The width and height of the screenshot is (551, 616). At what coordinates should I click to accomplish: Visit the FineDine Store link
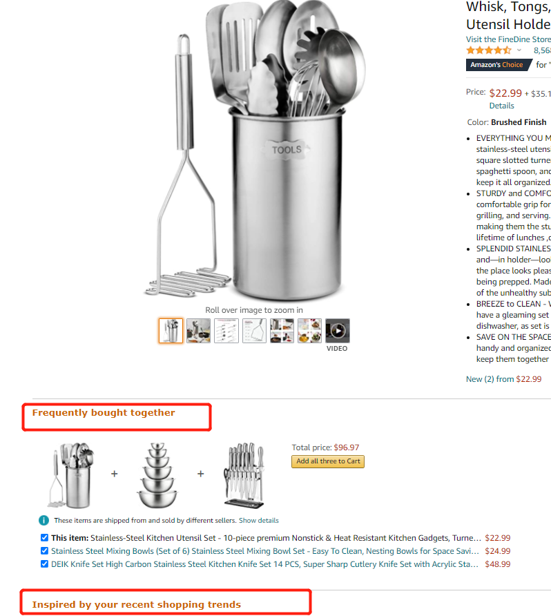pos(508,39)
